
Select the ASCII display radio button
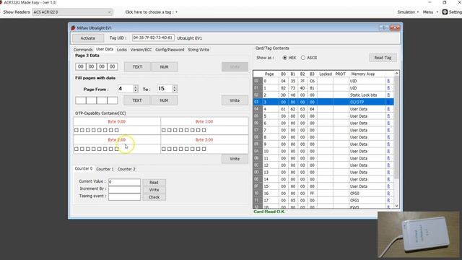coord(303,58)
